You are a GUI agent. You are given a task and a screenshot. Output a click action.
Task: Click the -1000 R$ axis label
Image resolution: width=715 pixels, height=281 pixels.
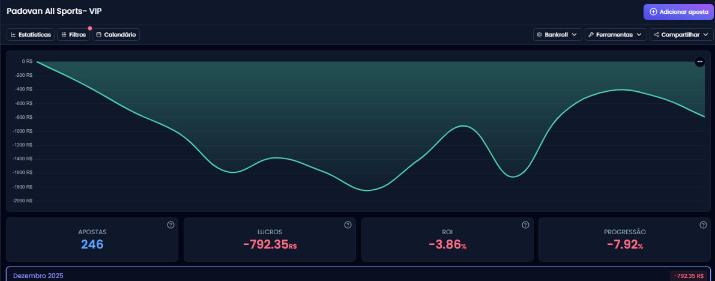coord(23,131)
